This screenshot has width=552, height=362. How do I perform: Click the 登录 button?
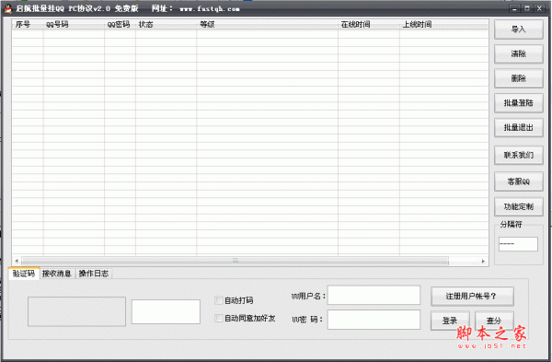450,321
